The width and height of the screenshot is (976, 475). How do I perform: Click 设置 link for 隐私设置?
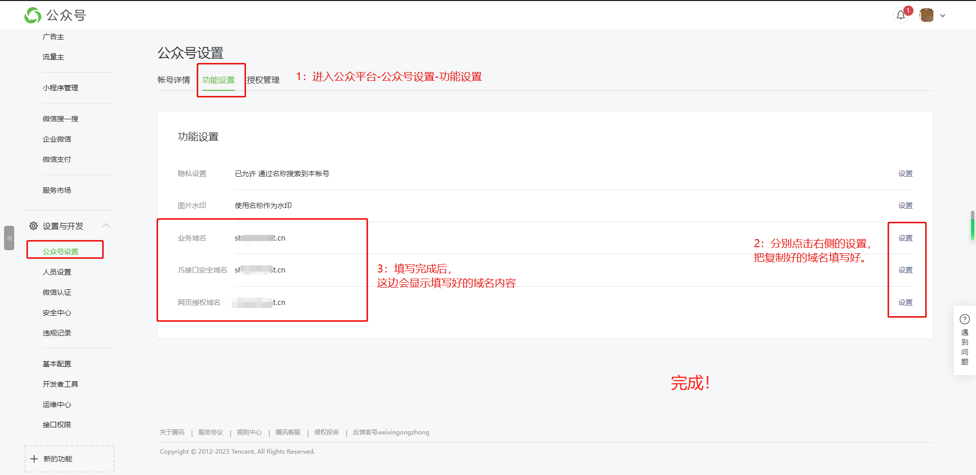(905, 174)
